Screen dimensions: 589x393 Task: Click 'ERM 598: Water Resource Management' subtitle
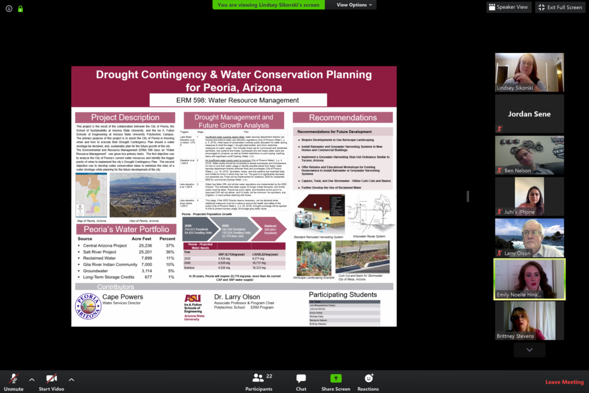[238, 100]
